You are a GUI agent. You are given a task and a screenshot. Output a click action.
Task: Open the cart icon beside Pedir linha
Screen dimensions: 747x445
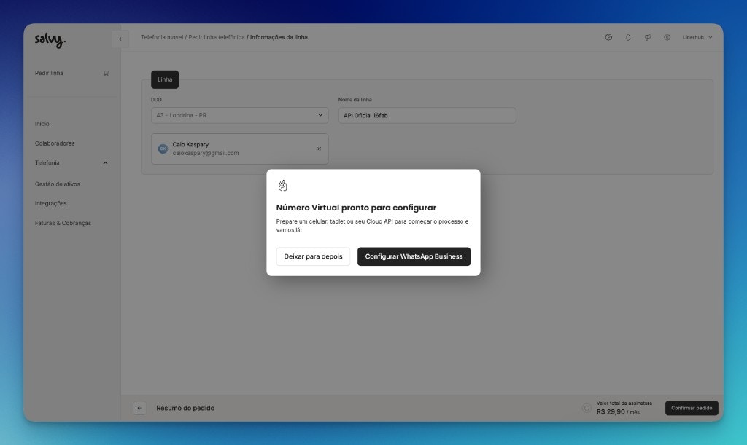tap(107, 74)
